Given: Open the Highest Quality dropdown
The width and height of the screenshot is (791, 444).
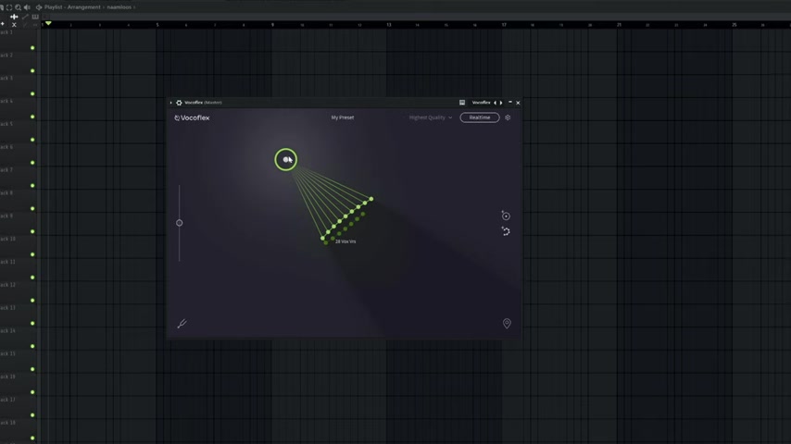Looking at the screenshot, I should coord(431,117).
